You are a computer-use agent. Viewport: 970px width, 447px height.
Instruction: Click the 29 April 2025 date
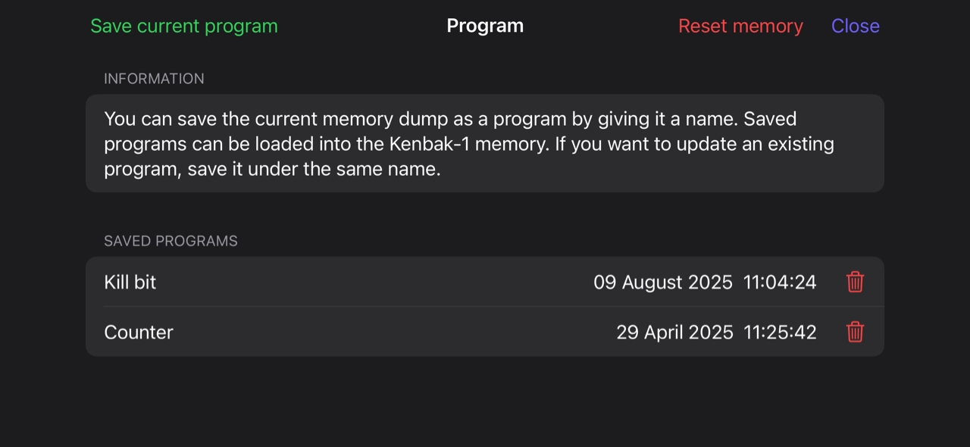tap(674, 332)
